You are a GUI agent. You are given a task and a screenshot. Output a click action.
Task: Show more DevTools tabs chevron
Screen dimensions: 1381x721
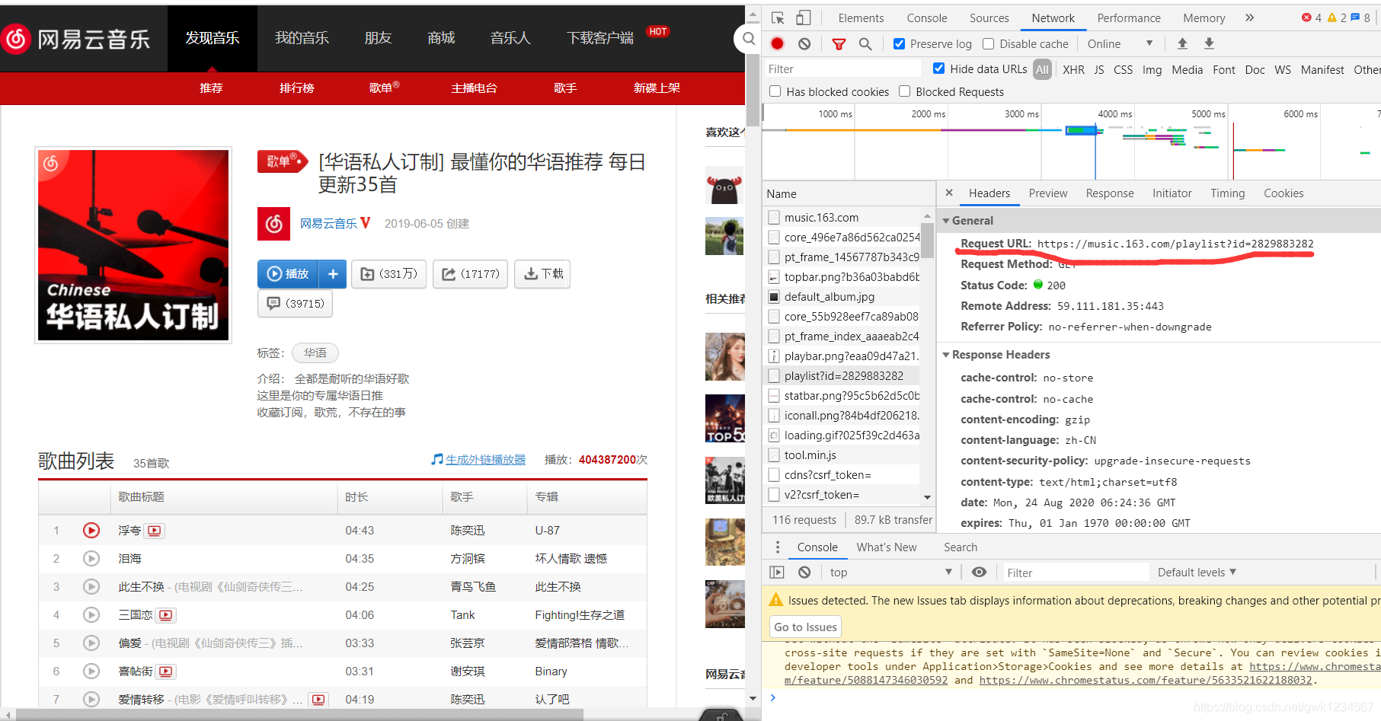coord(1249,18)
